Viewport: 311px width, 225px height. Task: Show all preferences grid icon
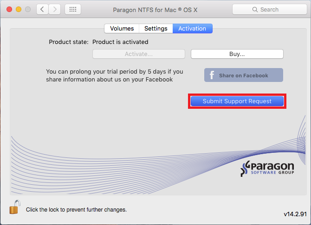coord(73,9)
